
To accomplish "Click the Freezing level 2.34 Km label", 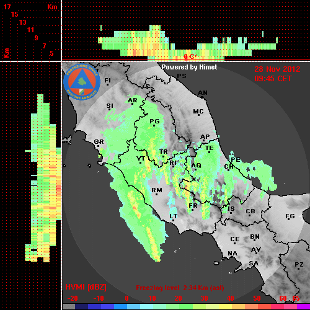I will (180, 288).
